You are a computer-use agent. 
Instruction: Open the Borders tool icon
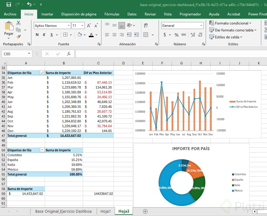click(66, 35)
